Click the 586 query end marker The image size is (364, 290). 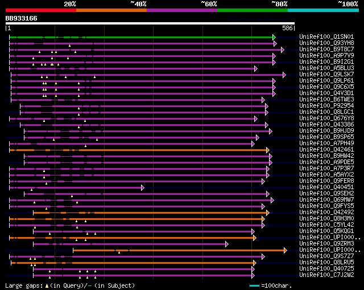tap(288, 28)
